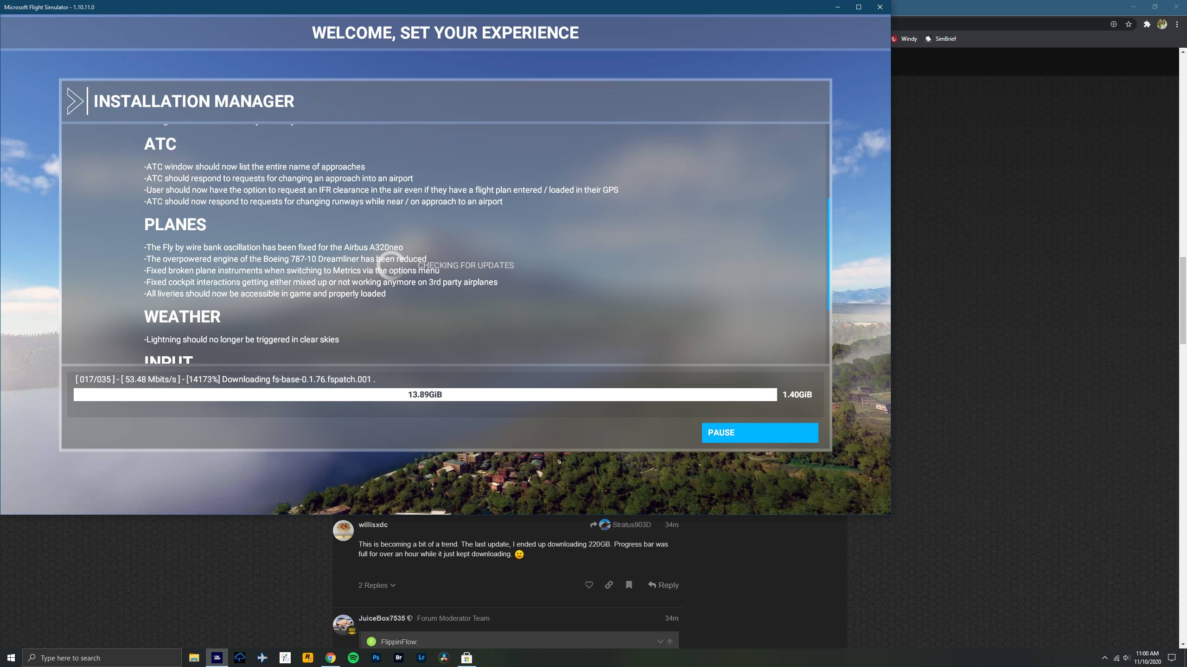Launch Adobe Bridge from the taskbar
Image resolution: width=1187 pixels, height=667 pixels.
click(x=398, y=658)
